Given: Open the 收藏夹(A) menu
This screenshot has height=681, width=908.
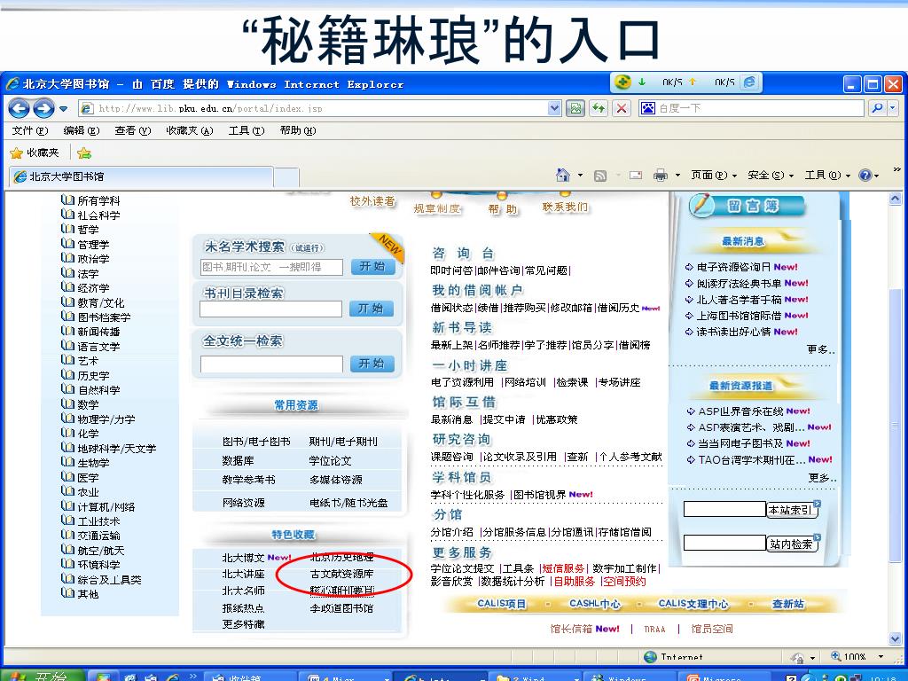Looking at the screenshot, I should pos(190,131).
